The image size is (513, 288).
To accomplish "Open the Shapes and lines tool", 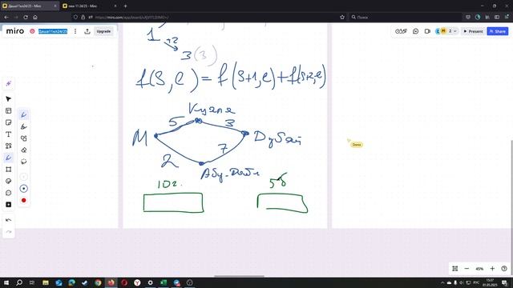I will point(9,146).
